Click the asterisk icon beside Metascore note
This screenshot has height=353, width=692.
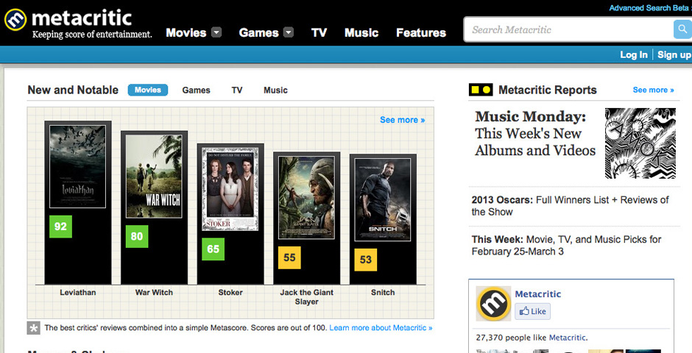click(x=34, y=328)
